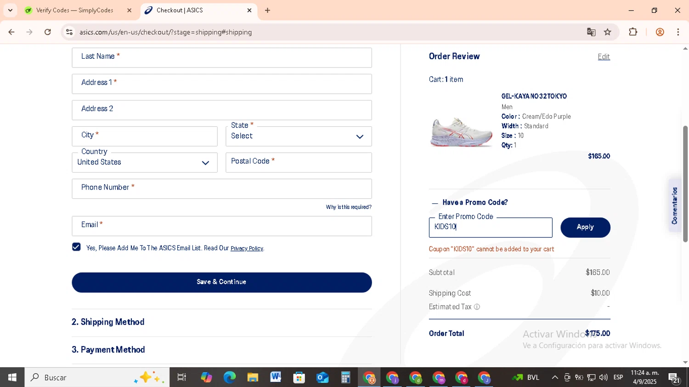Collapse the Have a Promo Code section
Screen dimensions: 689x387
coord(470,202)
